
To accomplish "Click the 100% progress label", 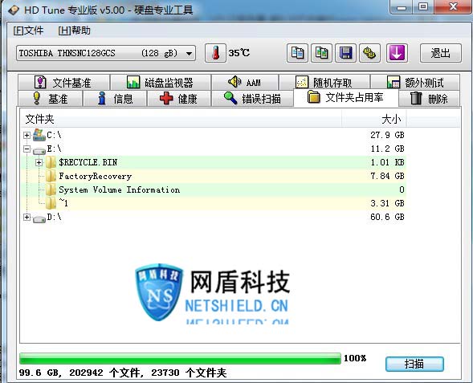I will point(355,358).
